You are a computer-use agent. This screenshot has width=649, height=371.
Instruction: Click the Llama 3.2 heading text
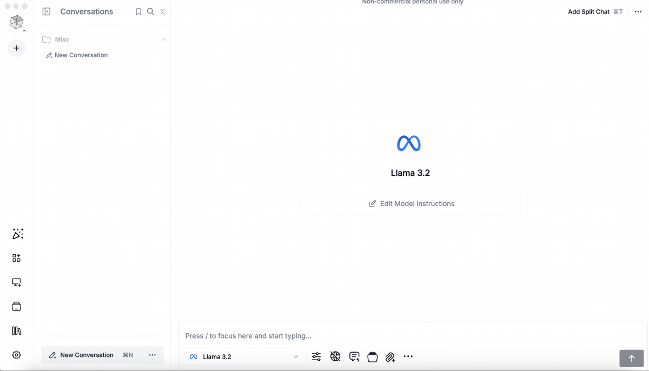click(410, 173)
